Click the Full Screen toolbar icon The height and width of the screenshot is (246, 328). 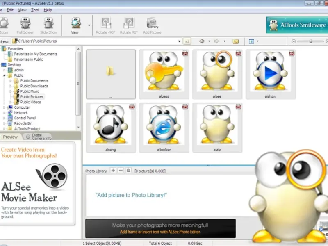(25, 25)
